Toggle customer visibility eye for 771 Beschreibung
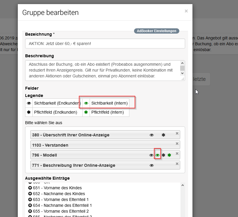 [x=152, y=165]
